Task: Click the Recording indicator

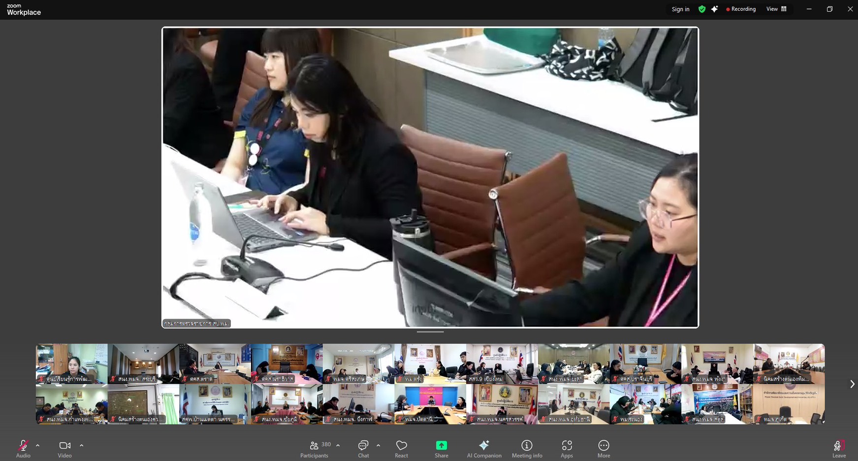Action: pyautogui.click(x=741, y=9)
